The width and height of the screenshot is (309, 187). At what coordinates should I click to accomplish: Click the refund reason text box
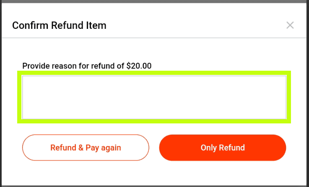[154, 97]
